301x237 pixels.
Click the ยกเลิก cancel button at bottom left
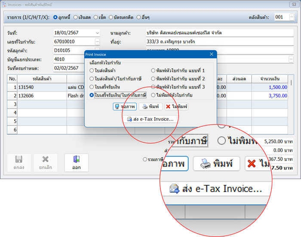(x=45, y=163)
